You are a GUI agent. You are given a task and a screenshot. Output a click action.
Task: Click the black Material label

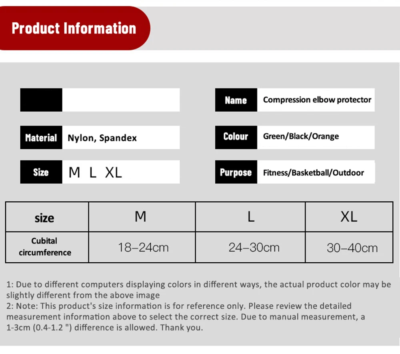point(41,138)
